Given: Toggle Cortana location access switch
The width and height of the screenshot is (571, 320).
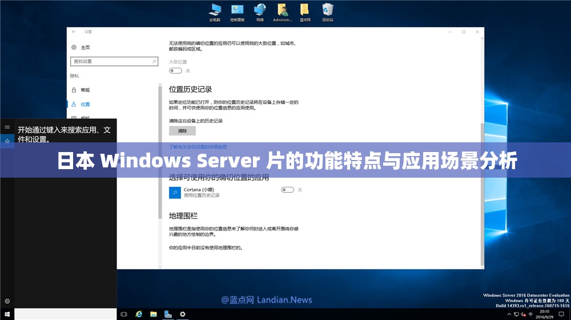Looking at the screenshot, I should [287, 190].
